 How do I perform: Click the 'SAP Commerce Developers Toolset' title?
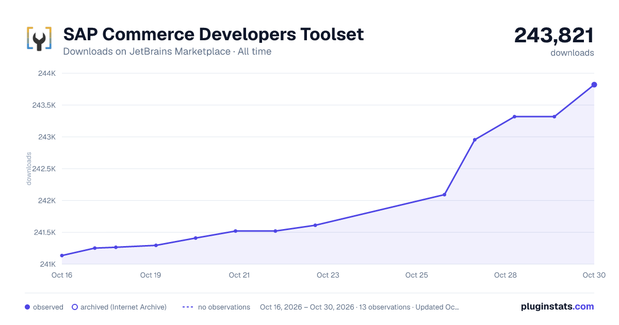point(214,34)
